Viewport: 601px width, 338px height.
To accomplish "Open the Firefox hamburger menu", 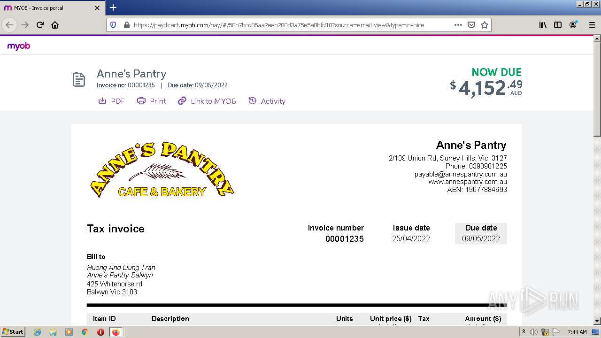I will pyautogui.click(x=592, y=25).
